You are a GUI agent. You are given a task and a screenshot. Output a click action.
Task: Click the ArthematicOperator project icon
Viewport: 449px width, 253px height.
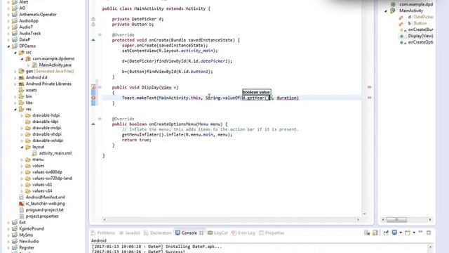15,14
